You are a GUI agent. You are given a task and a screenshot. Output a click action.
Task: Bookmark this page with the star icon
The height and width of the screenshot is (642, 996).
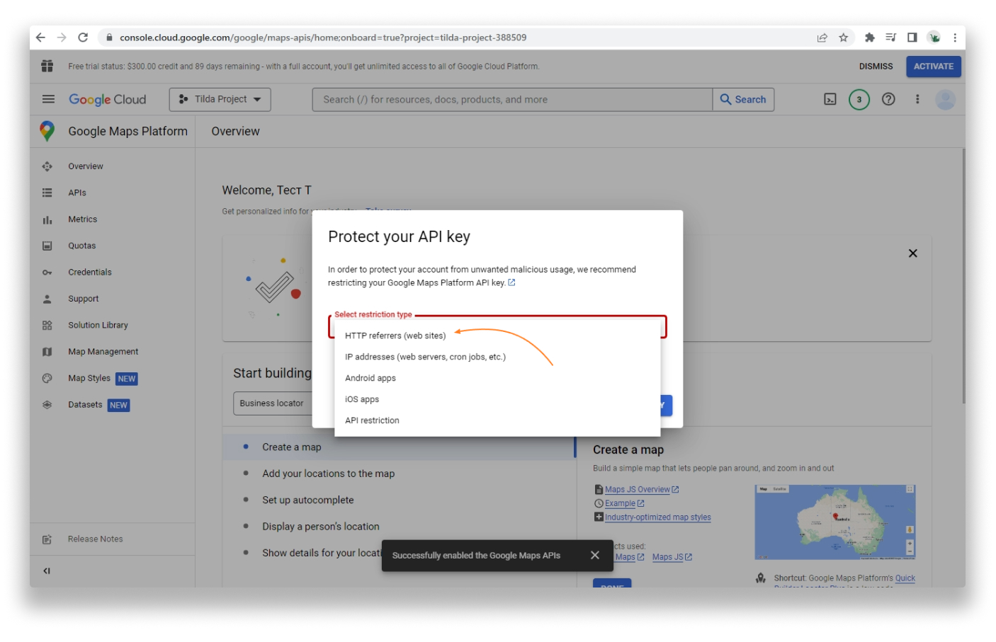843,38
